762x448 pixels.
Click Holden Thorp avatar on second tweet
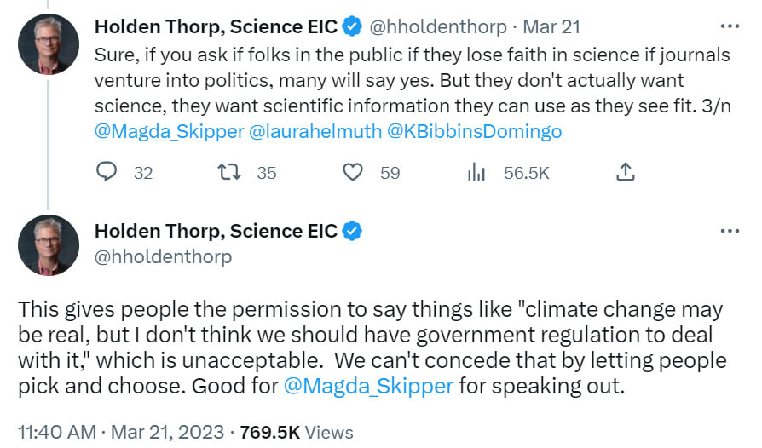(49, 245)
